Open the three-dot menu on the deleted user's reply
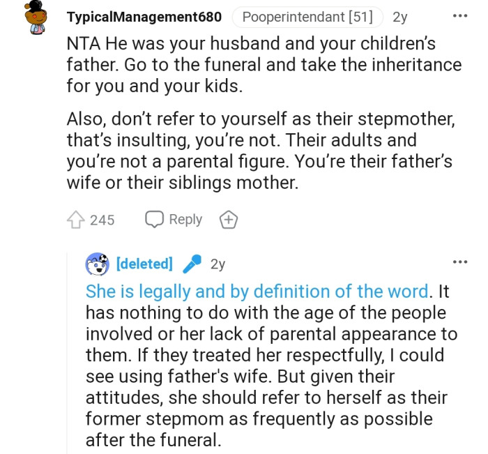488x454 pixels. click(x=460, y=262)
